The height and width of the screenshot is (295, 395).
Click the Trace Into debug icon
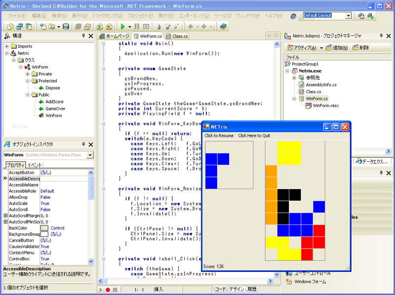(x=158, y=27)
